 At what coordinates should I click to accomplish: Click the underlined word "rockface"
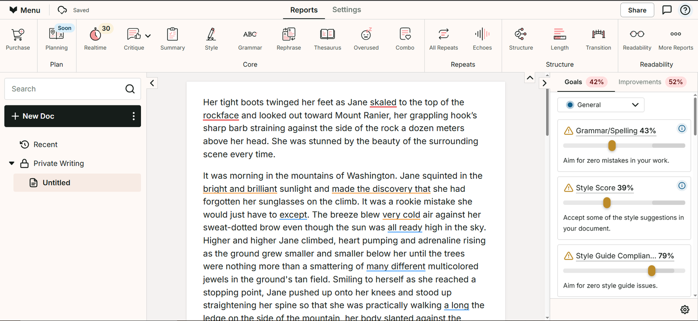point(221,116)
